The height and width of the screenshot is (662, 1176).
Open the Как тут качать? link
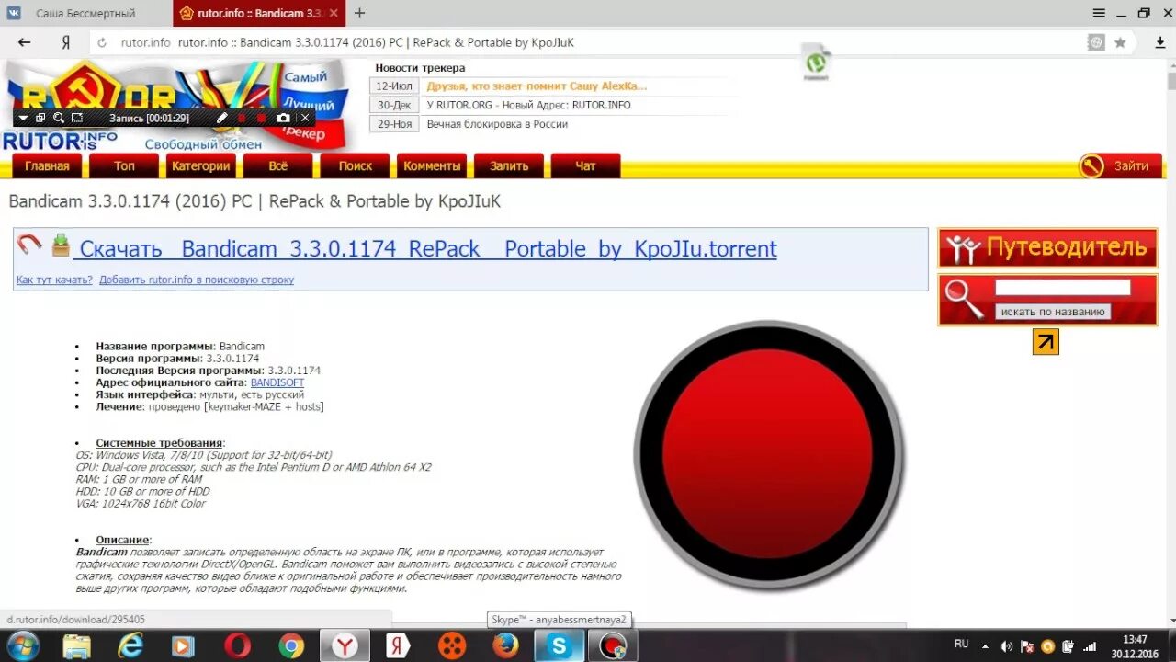tap(54, 280)
